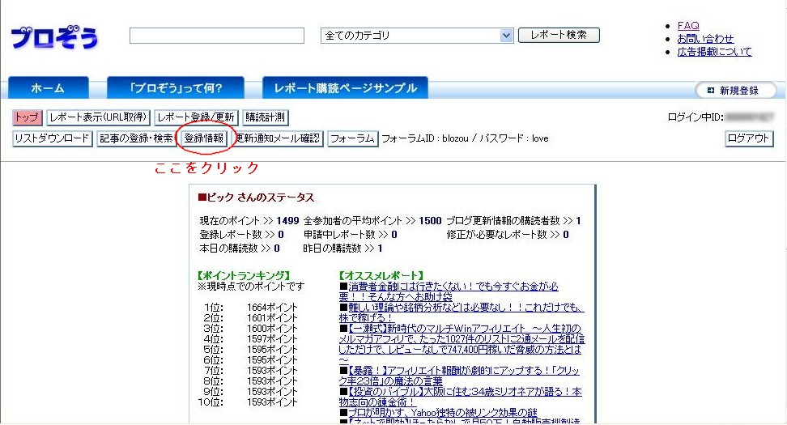Open the 【投資のバイブル】 report link
The width and height of the screenshot is (787, 425).
click(x=460, y=397)
